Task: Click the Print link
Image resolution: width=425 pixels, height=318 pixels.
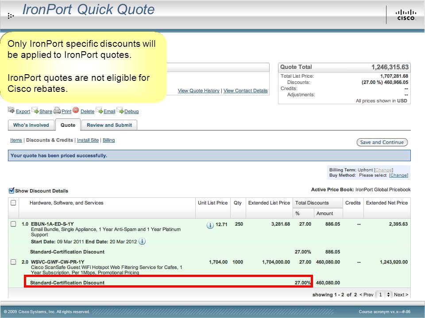Action: pyautogui.click(x=66, y=111)
